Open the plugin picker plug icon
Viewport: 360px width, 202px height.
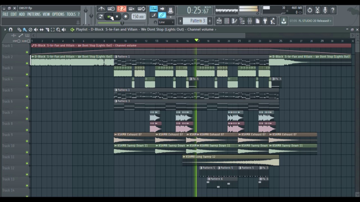[x=265, y=21]
